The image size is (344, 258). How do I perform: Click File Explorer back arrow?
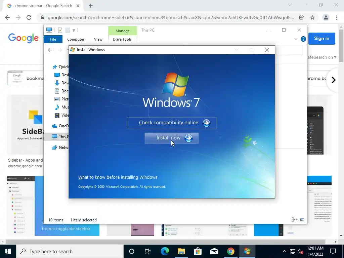pyautogui.click(x=50, y=50)
